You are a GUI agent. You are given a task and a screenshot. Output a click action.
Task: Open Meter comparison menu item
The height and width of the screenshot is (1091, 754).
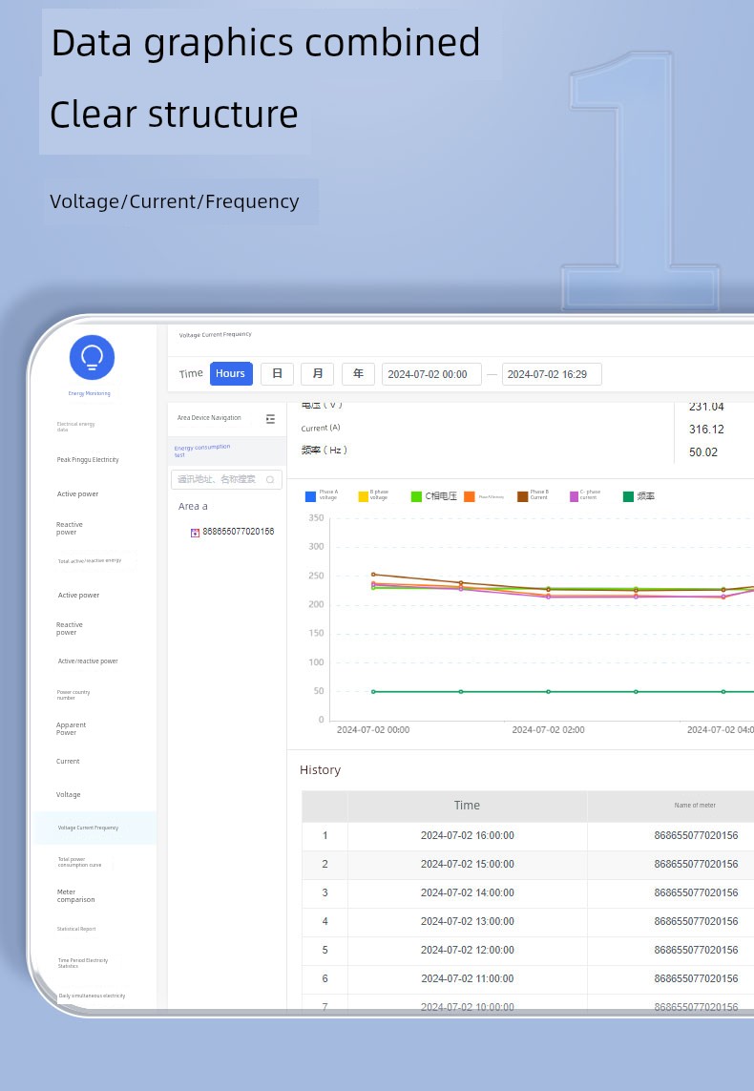point(75,895)
